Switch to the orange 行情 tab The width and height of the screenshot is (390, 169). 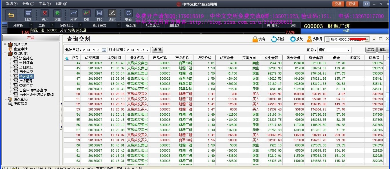pyautogui.click(x=352, y=4)
